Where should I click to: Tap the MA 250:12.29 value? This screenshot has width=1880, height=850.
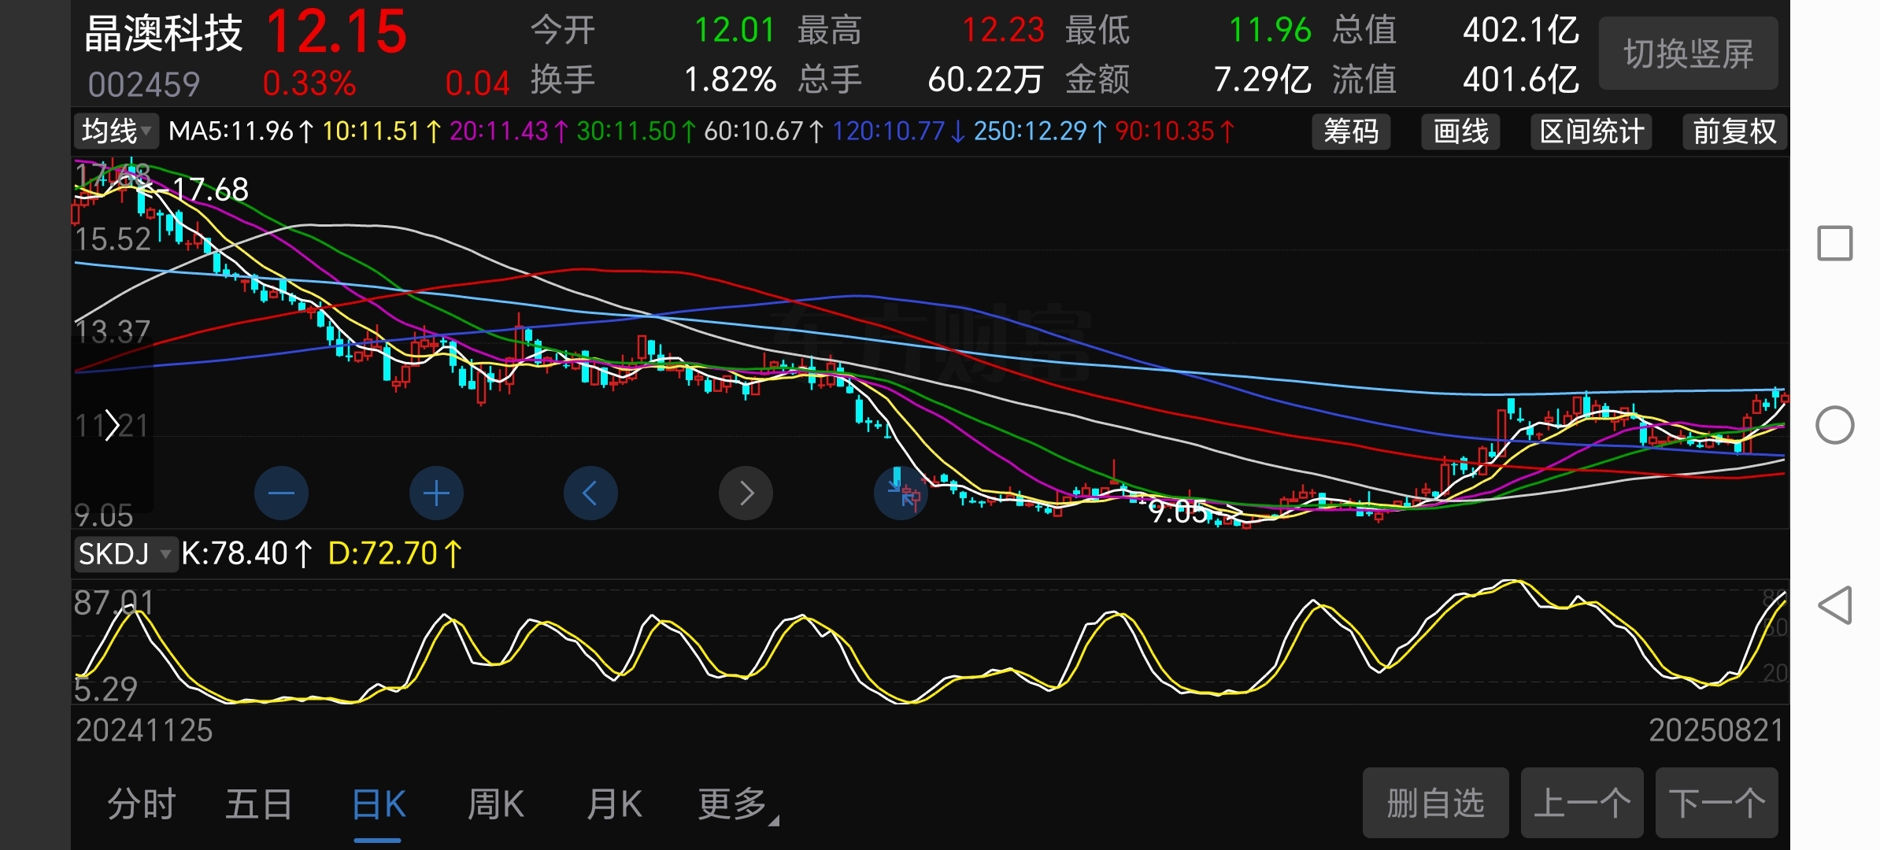(1039, 131)
